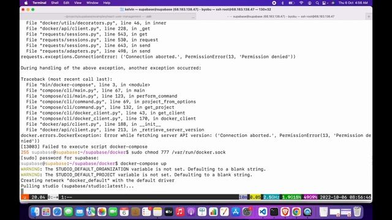
Task: Click the '[sudo] password for supabase:' line
Action: click(60, 158)
